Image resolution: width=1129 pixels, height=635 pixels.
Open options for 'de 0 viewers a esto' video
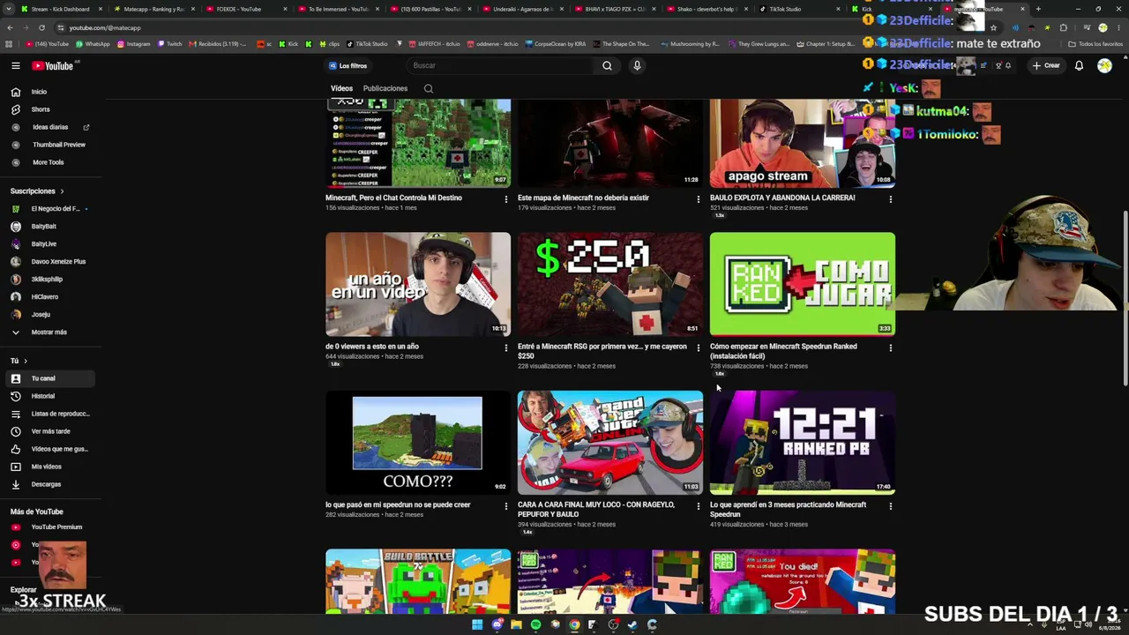[x=506, y=347]
